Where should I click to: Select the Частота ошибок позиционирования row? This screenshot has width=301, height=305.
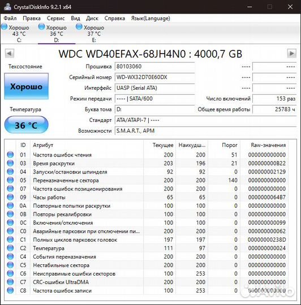pos(147,189)
